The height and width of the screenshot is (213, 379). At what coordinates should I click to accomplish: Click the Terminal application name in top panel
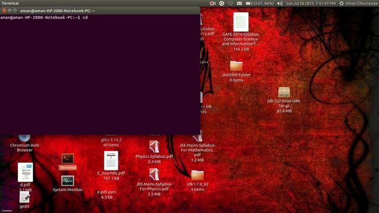click(10, 4)
